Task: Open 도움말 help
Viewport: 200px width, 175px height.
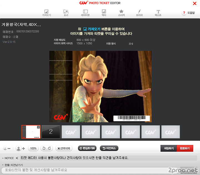Action: pos(188,13)
